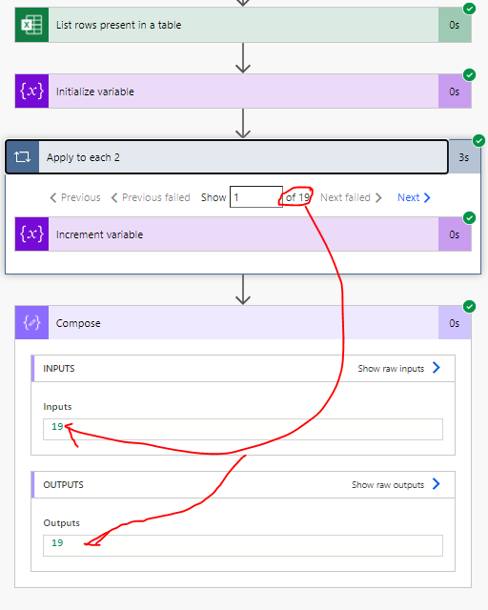The width and height of the screenshot is (488, 610).
Task: Go to Next iteration
Action: point(414,197)
